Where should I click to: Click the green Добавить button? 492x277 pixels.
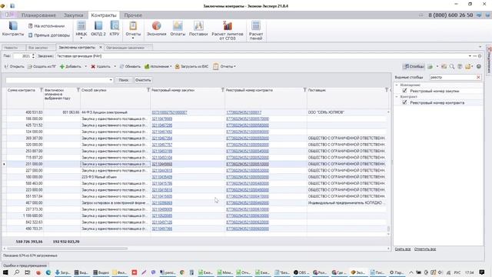(x=71, y=67)
